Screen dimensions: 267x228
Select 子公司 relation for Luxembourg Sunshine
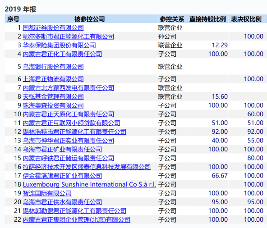[167, 184]
